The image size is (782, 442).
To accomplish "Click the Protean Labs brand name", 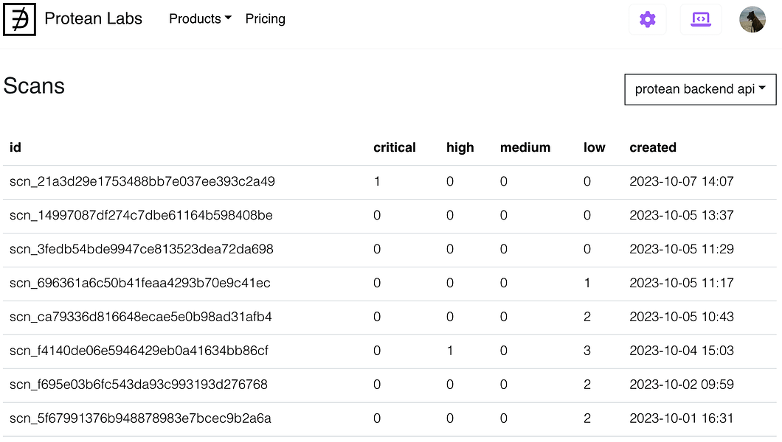I will [93, 19].
